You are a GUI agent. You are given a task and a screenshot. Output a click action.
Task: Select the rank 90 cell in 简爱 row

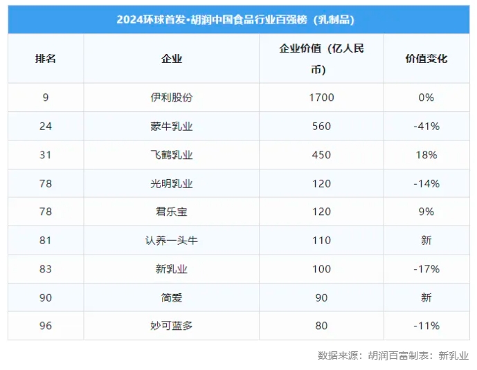[46, 297]
